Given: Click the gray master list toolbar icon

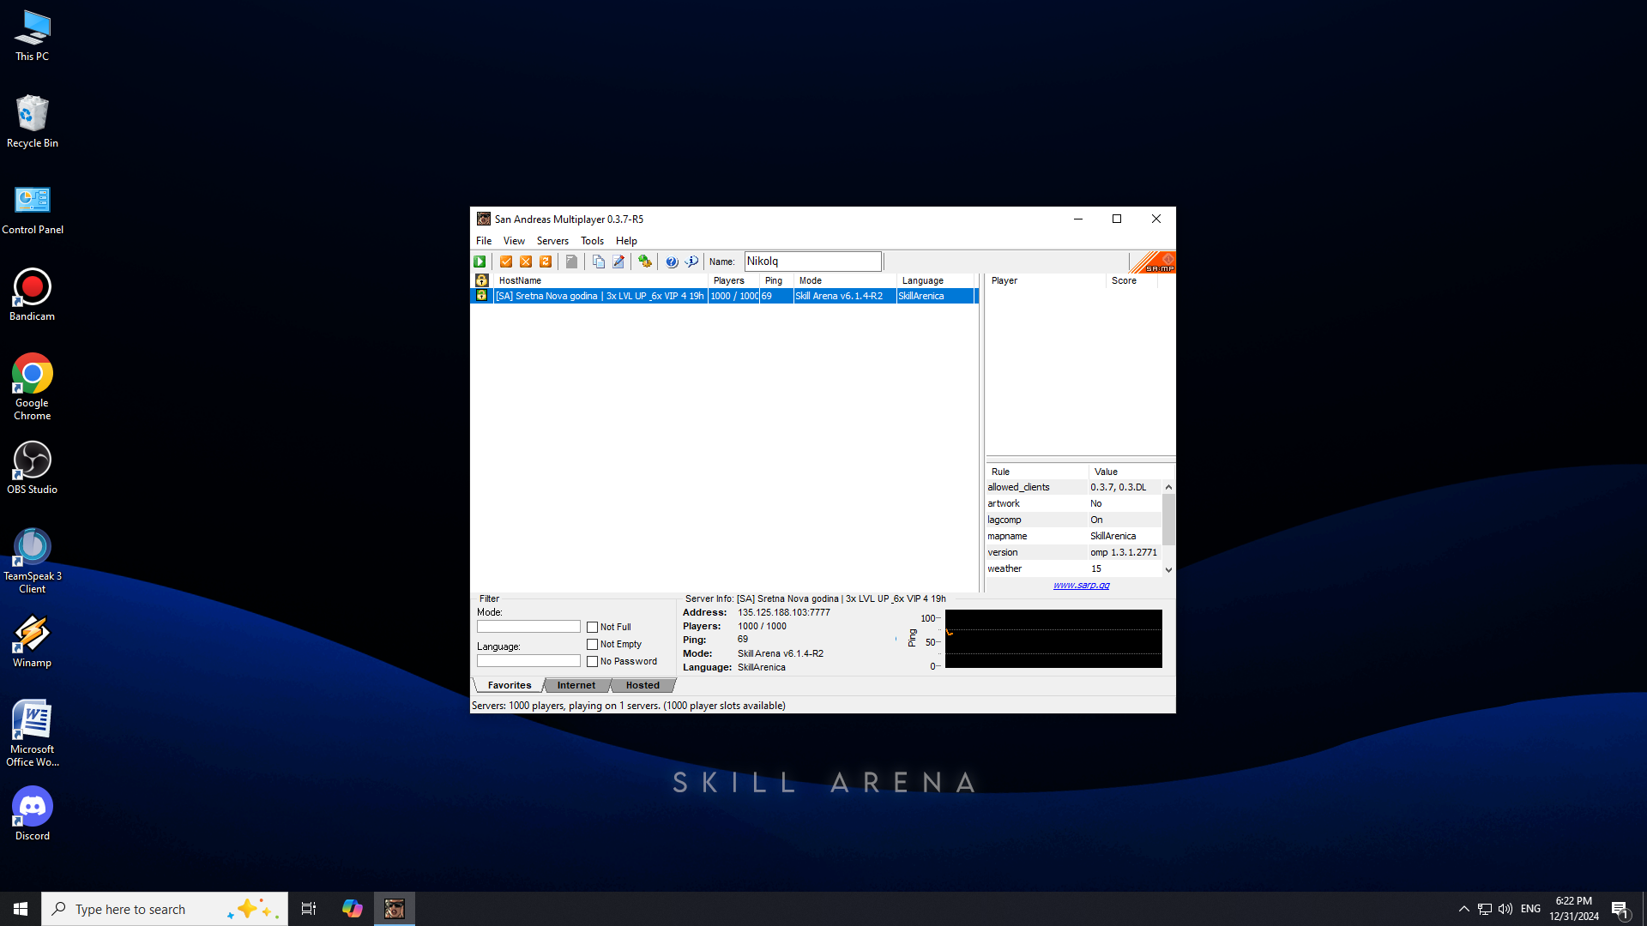Looking at the screenshot, I should pyautogui.click(x=571, y=262).
